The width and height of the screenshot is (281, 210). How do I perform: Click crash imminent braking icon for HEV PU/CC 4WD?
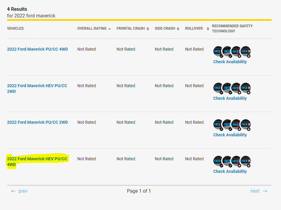(236, 161)
